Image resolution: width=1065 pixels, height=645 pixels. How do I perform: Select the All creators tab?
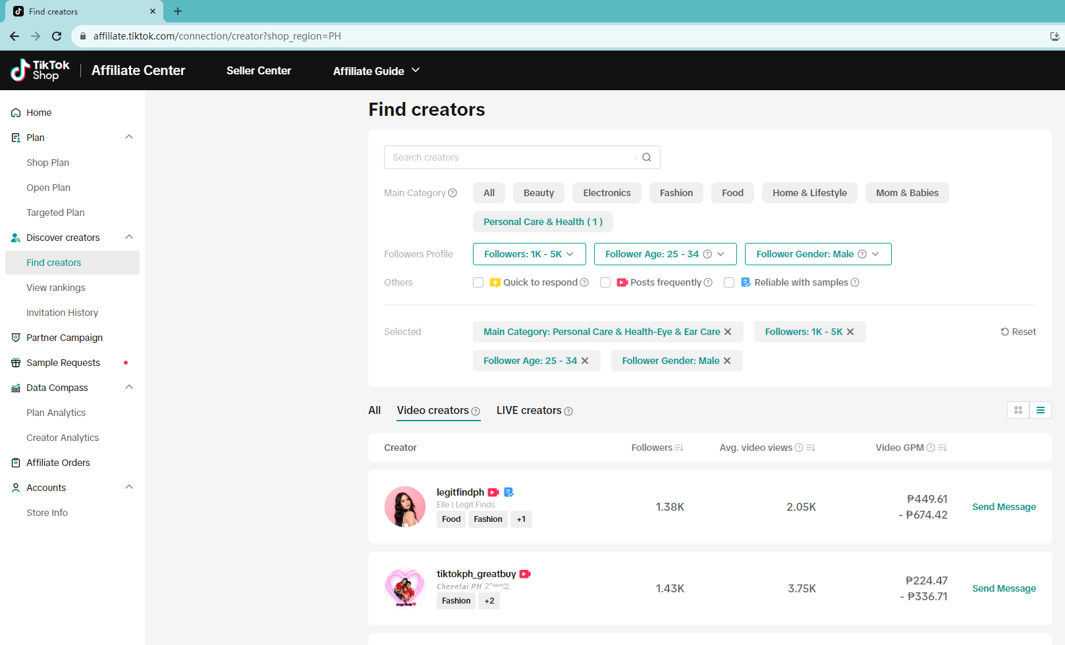pos(375,410)
